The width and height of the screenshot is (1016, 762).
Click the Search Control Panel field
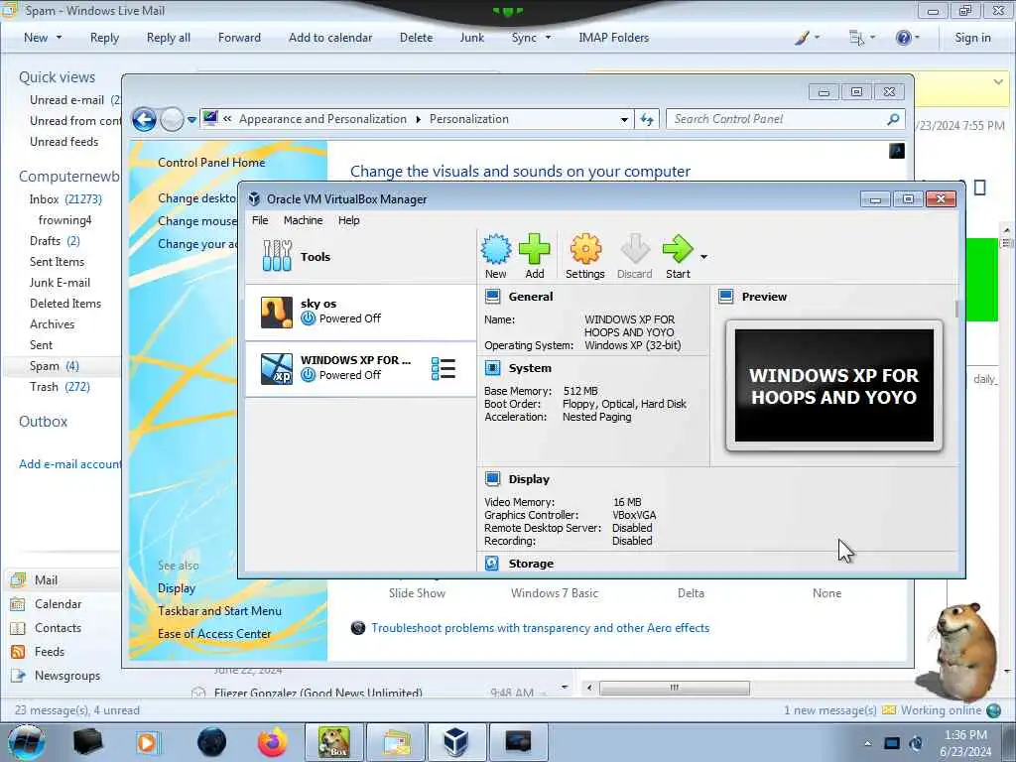tap(786, 119)
